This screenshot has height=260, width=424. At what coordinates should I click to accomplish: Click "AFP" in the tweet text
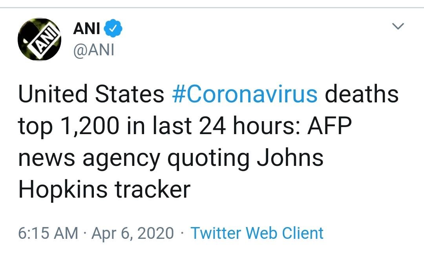tap(329, 126)
